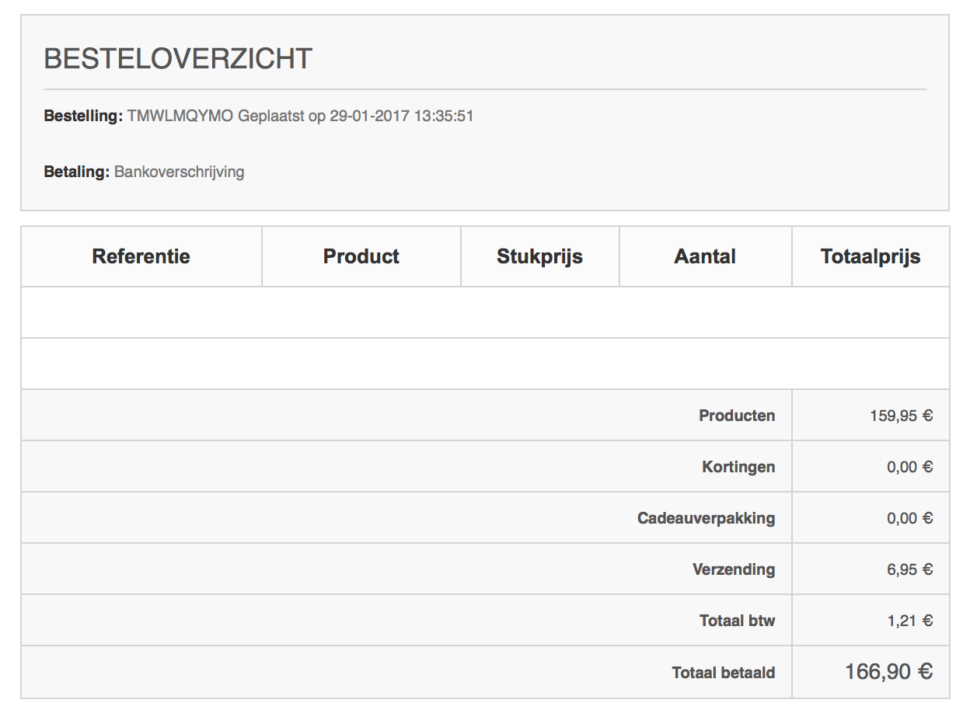Select the 159,95 € products amount
Viewport: 970px width, 710px height.
point(901,416)
